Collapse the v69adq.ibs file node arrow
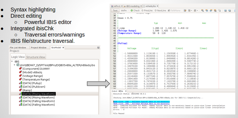 pos(14,65)
